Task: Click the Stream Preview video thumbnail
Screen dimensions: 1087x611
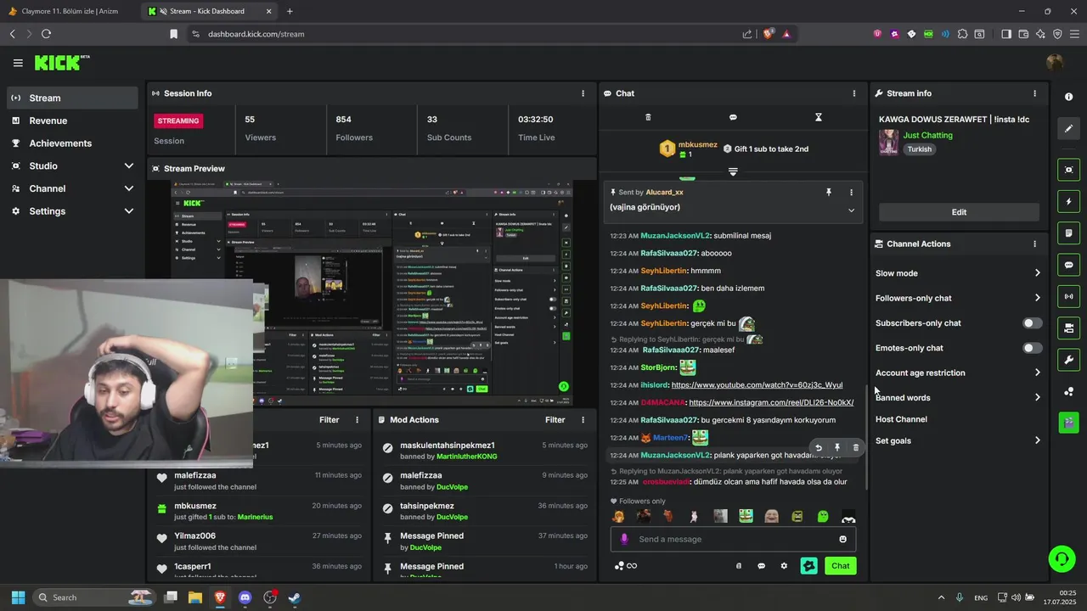Action: point(371,293)
